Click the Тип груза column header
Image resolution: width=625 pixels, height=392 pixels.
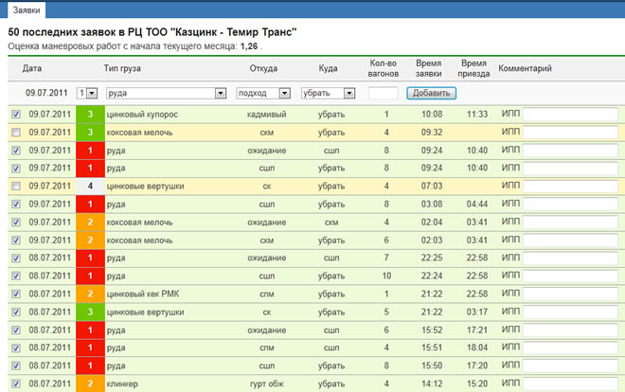[x=122, y=68]
